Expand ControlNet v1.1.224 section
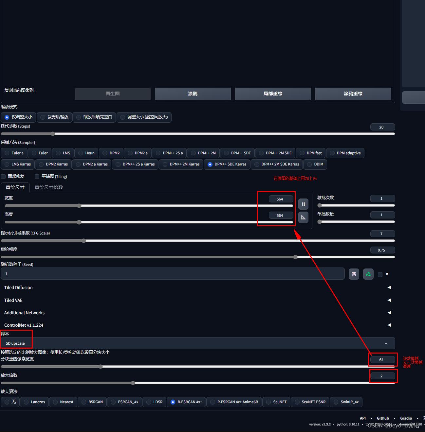 (197, 325)
